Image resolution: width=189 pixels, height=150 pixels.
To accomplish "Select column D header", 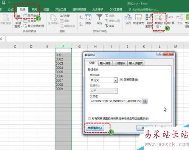I will point(31,46).
